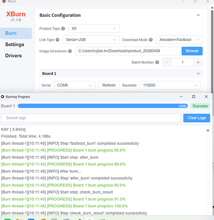
Task: Click the 'burn progress 91.0%' log line
Action: pos(63,199)
